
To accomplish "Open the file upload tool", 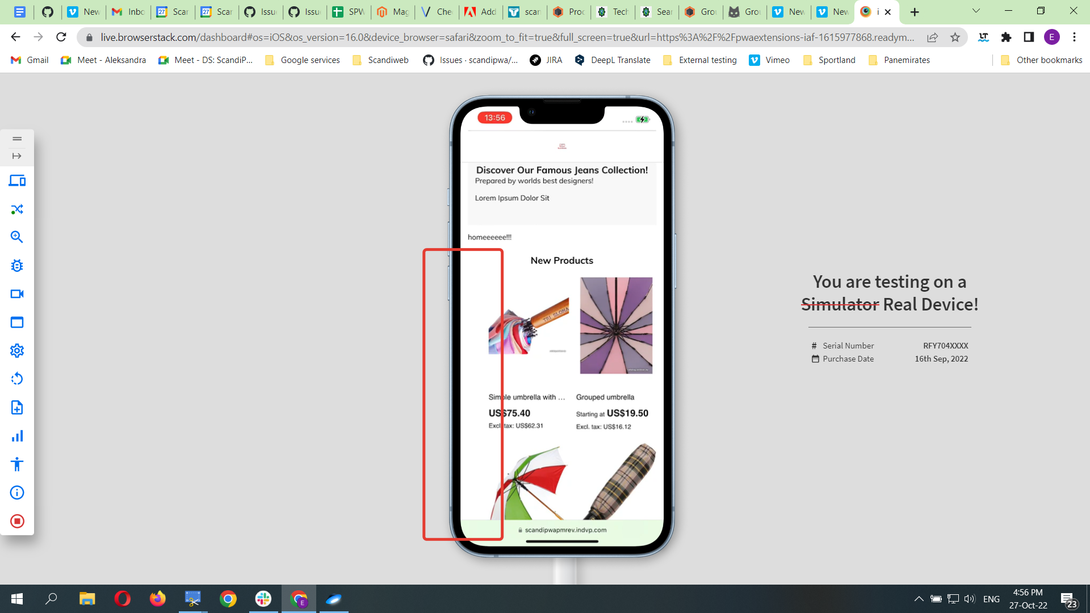I will point(17,408).
